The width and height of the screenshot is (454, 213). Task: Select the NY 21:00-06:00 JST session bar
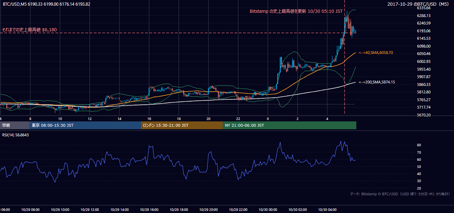pyautogui.click(x=290, y=125)
